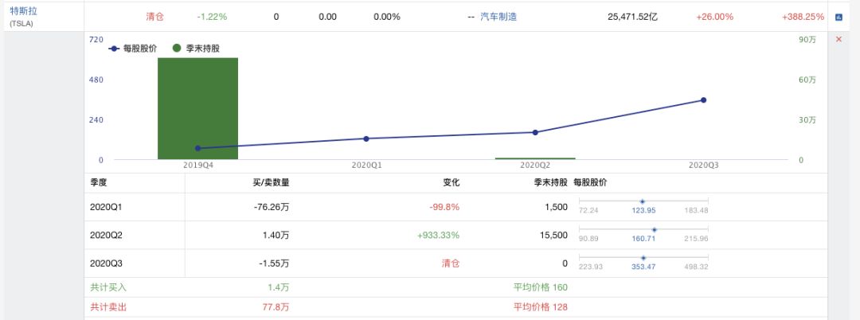This screenshot has height=320, width=860.
Task: Select the 2020Q1 row label
Action: click(x=107, y=208)
